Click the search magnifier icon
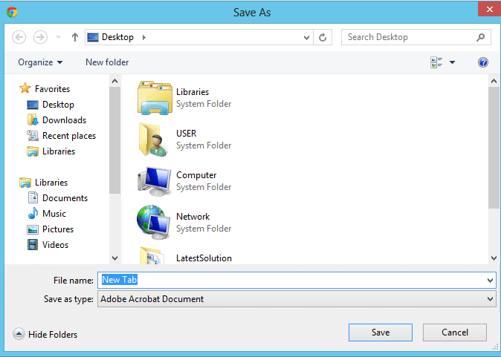The image size is (501, 357). tap(480, 37)
